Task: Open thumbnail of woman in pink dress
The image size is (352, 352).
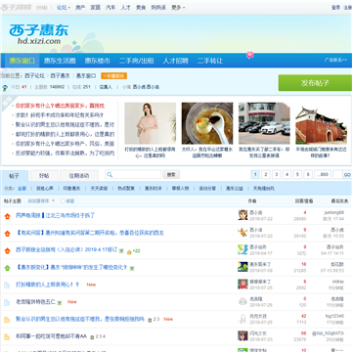Action: tap(151, 123)
